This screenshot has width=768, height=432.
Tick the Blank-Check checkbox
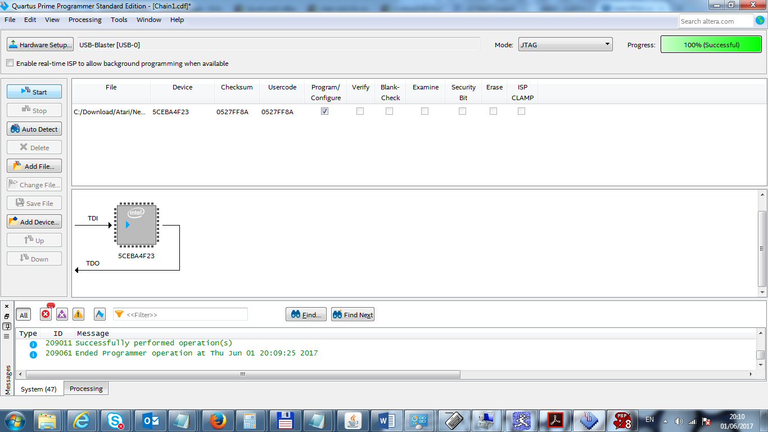click(389, 111)
